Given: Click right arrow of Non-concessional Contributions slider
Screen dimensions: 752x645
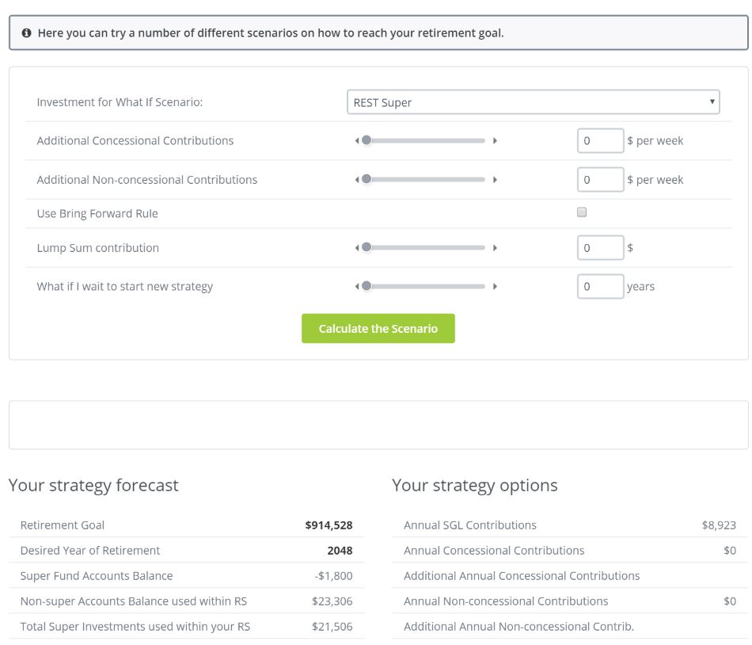Looking at the screenshot, I should click(x=495, y=180).
